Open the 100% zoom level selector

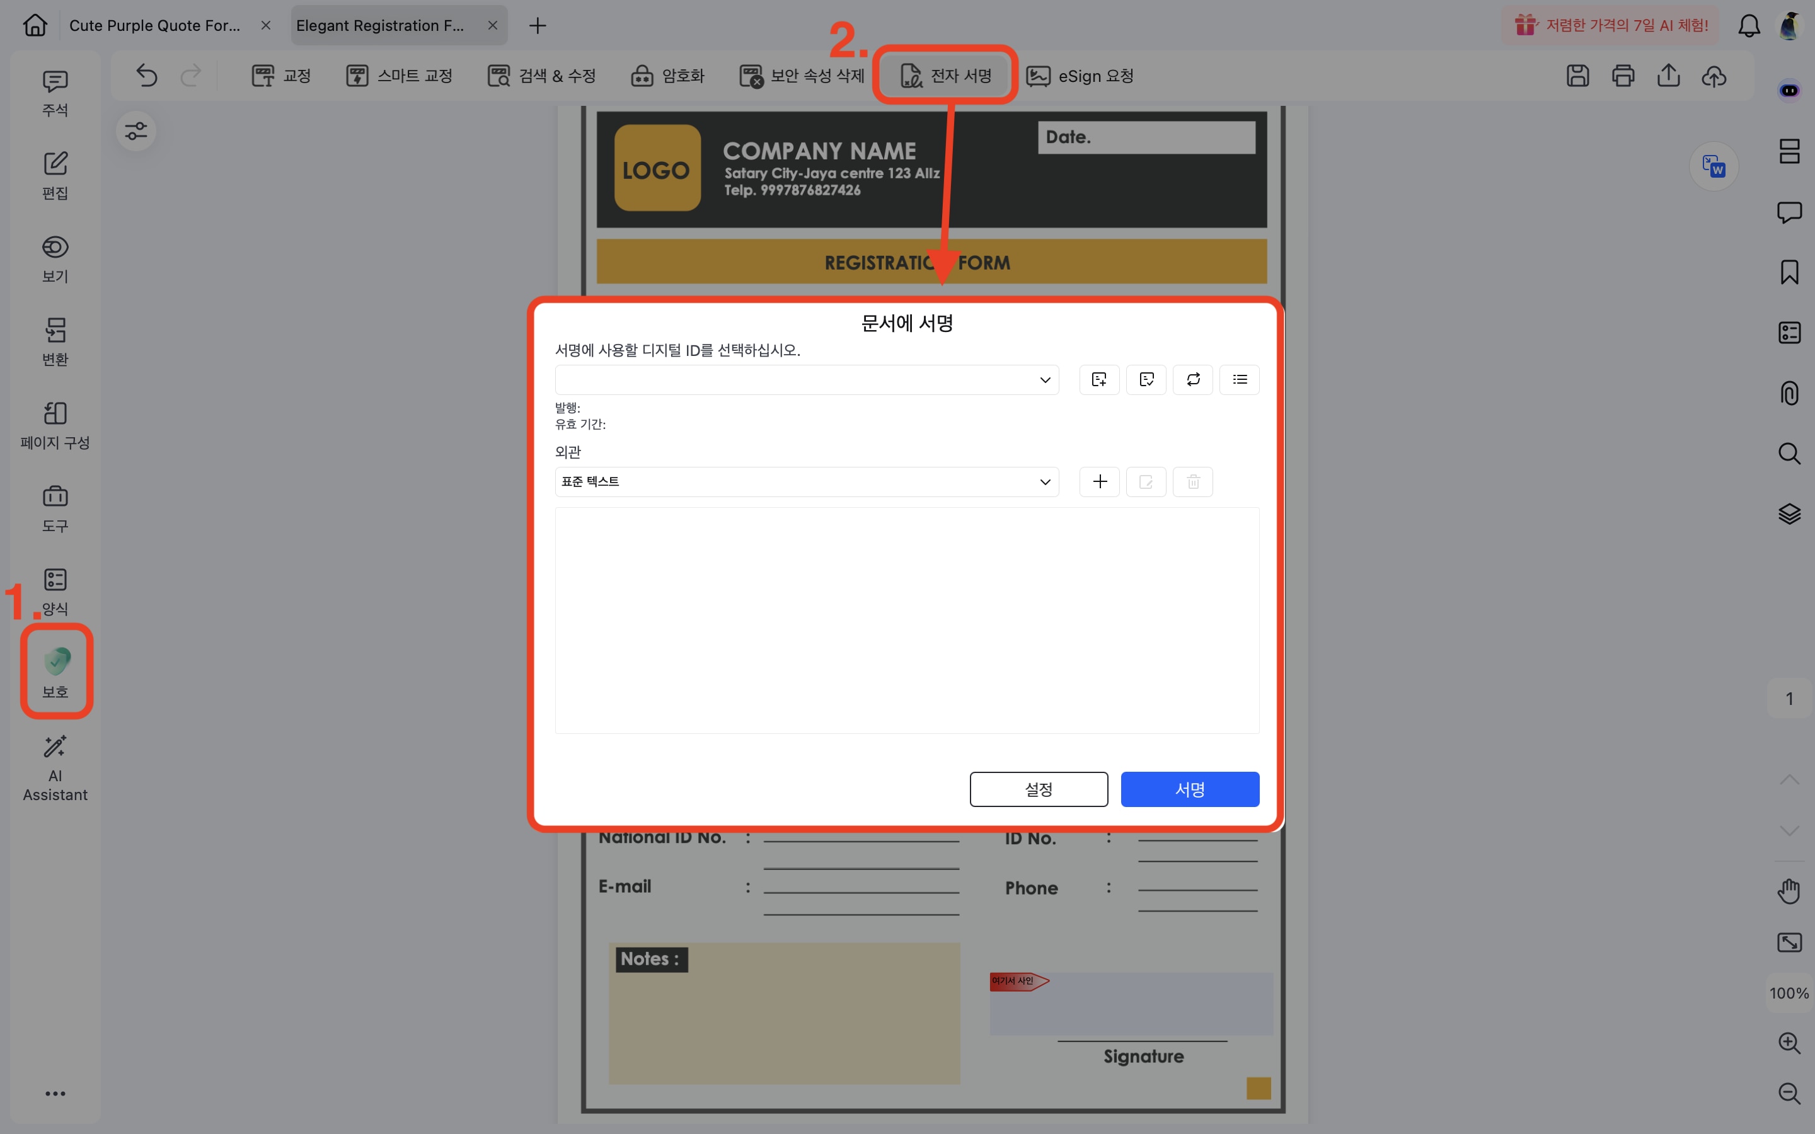click(x=1789, y=993)
